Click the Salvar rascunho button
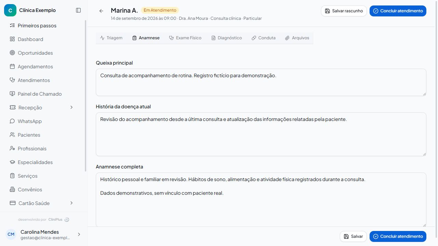This screenshot has height=246, width=438. tap(344, 11)
